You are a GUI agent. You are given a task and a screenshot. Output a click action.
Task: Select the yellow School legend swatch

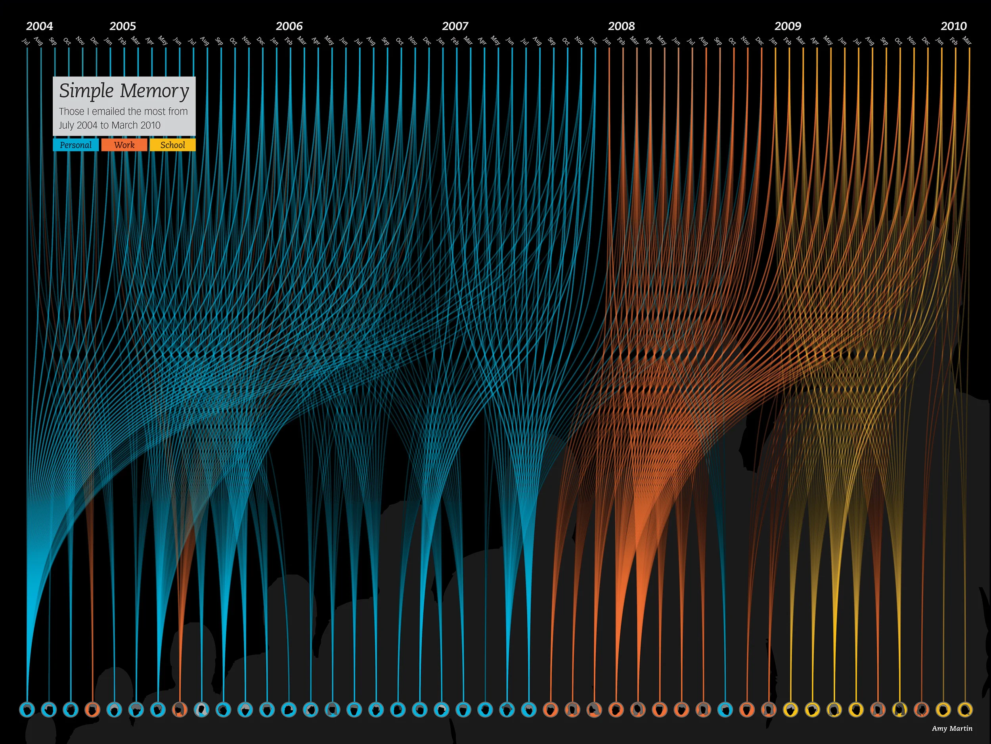click(172, 145)
